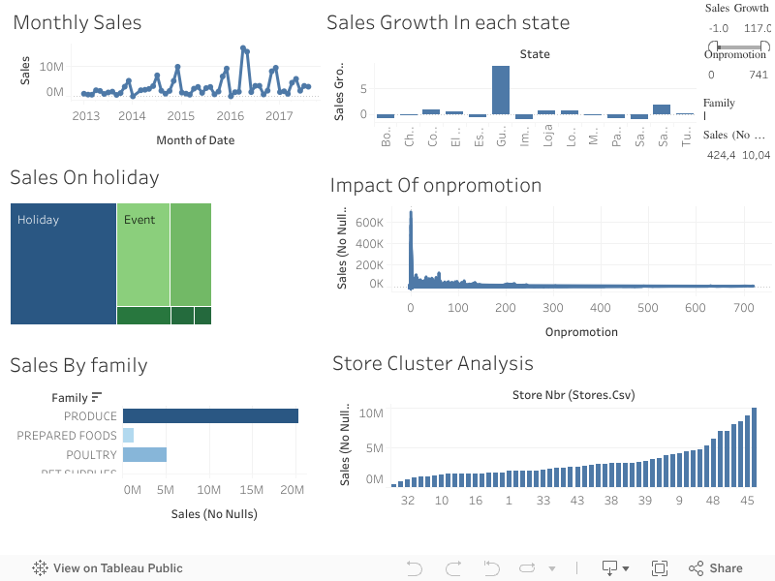Click the Share icon next to Share label
Screen dimensions: 775x581
point(695,568)
